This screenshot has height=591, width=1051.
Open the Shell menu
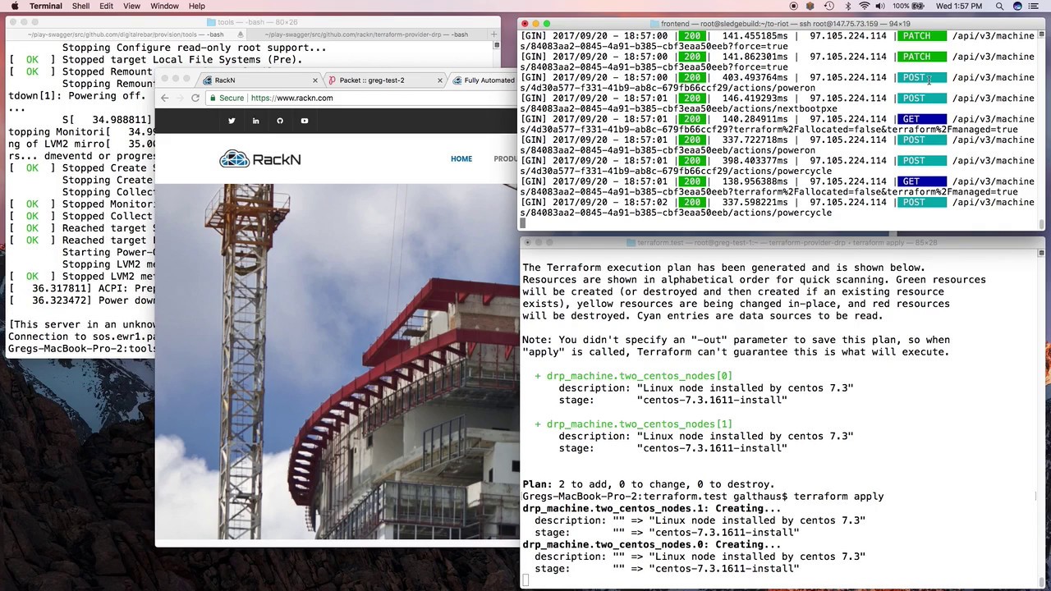(80, 6)
